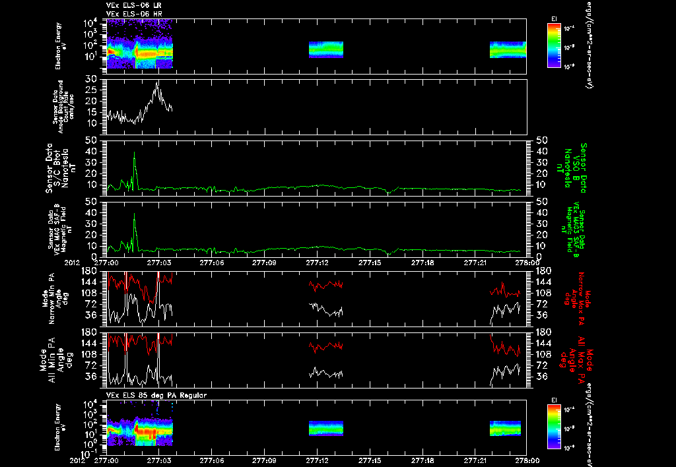Select the 'VEx ELS 85 deg PA Regular' title
Image resolution: width=676 pixels, height=467 pixels.
tap(156, 395)
